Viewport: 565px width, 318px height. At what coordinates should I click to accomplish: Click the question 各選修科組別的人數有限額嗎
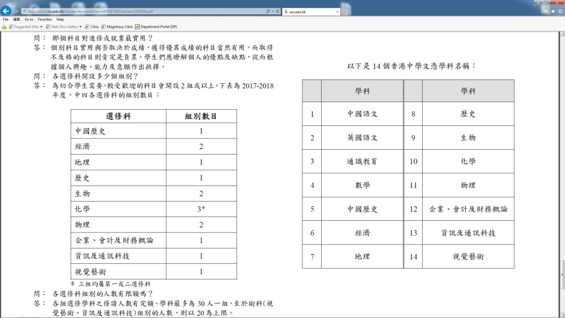pos(103,294)
